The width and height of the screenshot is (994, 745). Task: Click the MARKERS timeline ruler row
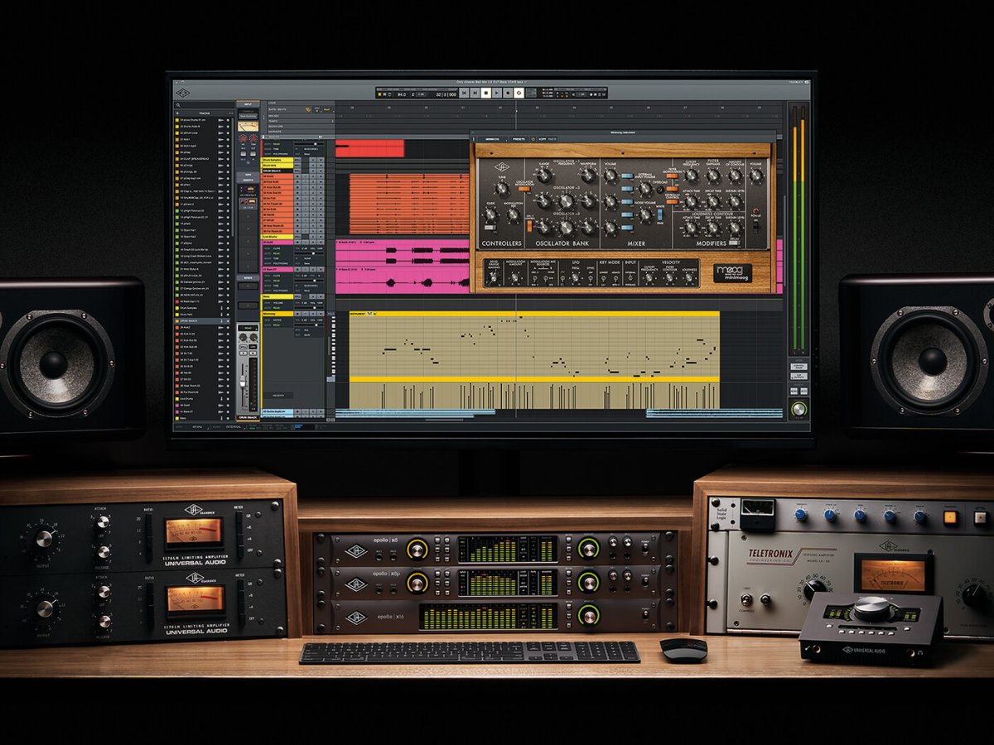(x=301, y=132)
